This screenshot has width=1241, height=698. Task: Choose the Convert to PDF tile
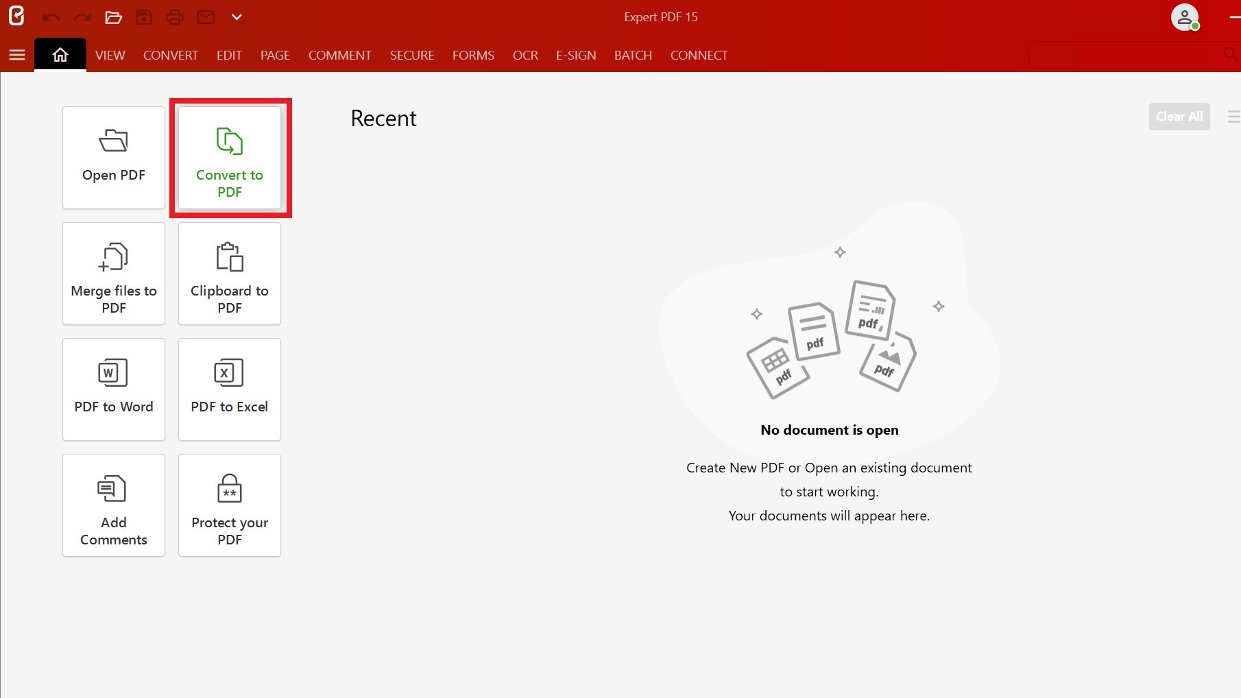(230, 158)
